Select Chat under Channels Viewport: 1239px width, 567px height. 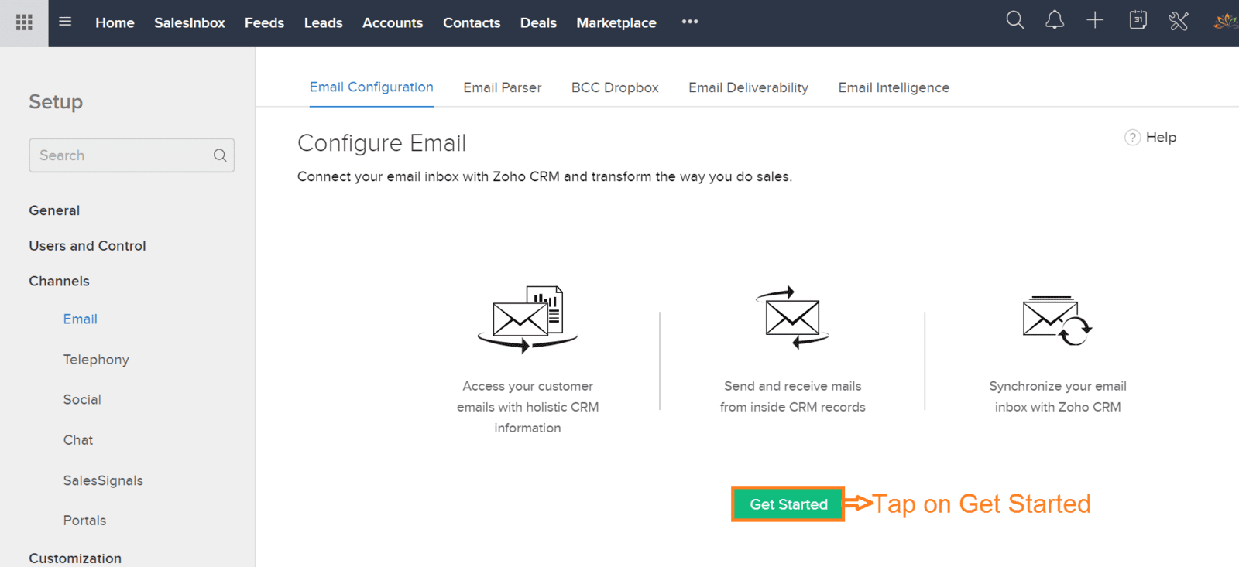(x=78, y=440)
